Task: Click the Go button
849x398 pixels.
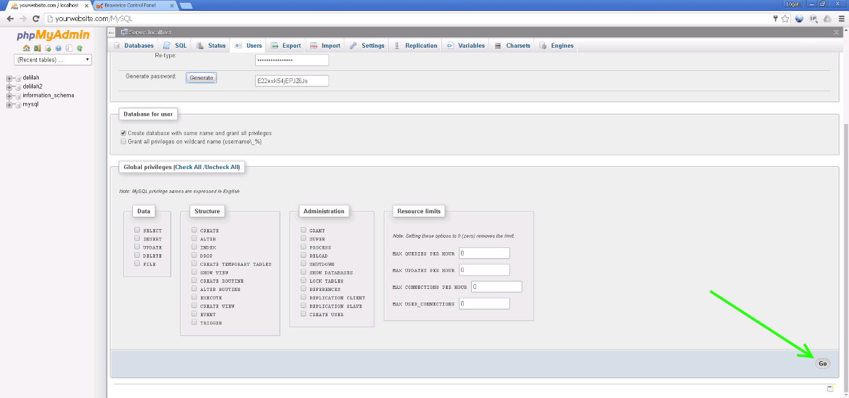Action: (822, 363)
